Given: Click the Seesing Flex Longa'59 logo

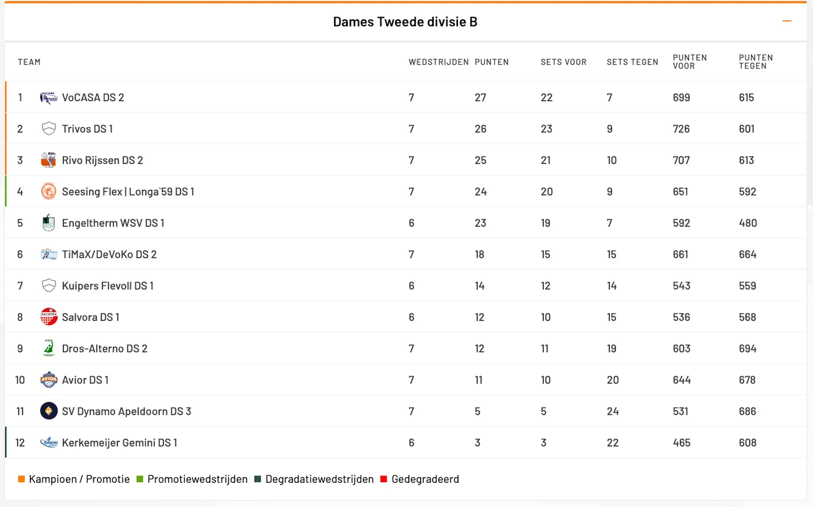Looking at the screenshot, I should coord(48,191).
